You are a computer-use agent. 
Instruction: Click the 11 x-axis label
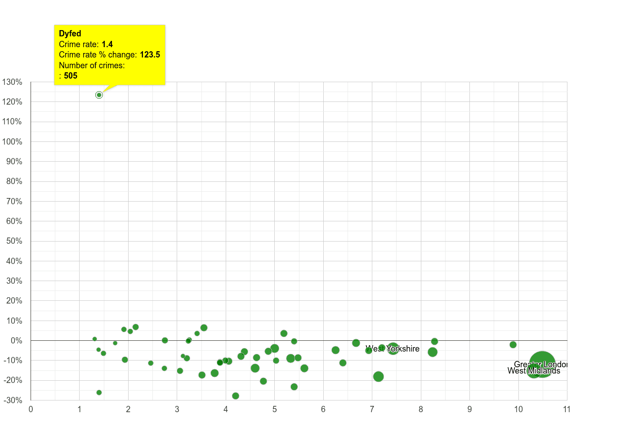(x=567, y=409)
